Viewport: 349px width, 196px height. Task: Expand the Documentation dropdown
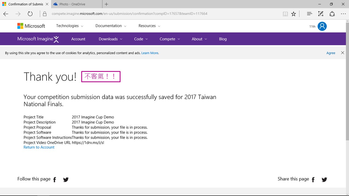coord(111,26)
